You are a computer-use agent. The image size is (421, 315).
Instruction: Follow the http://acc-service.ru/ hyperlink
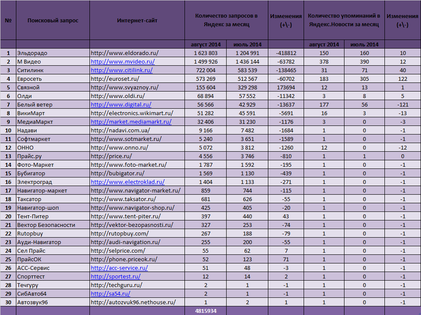[x=119, y=268]
